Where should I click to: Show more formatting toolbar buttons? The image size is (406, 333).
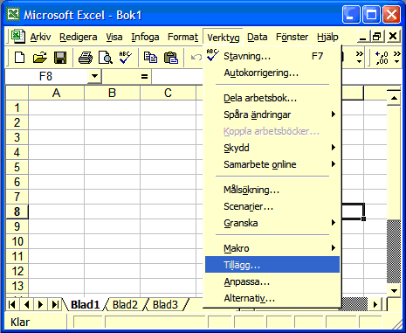click(396, 58)
